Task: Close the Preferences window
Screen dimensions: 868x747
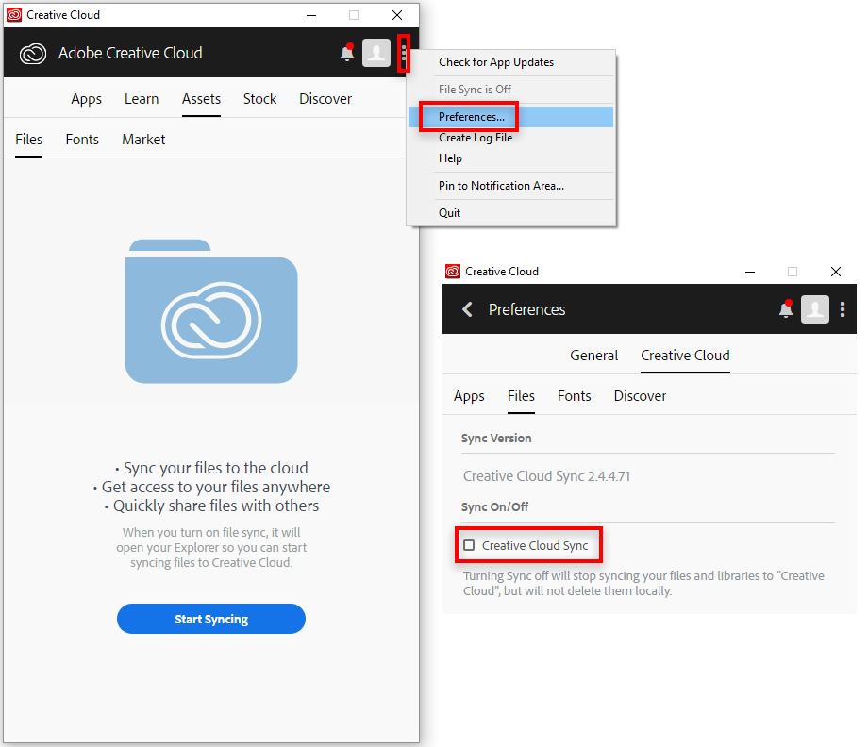Action: 836,272
